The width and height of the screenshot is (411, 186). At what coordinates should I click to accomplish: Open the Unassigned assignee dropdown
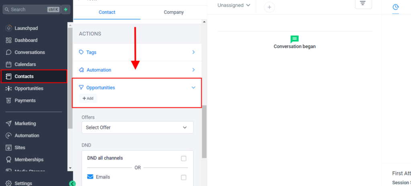[234, 5]
